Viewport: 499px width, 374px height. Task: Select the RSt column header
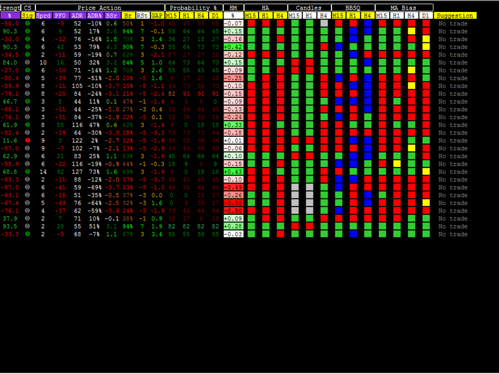[x=142, y=15]
